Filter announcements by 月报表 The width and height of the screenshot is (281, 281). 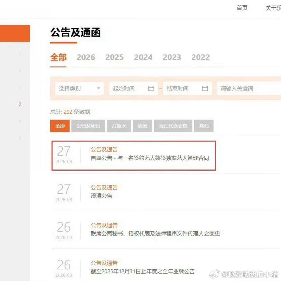pyautogui.click(x=119, y=126)
